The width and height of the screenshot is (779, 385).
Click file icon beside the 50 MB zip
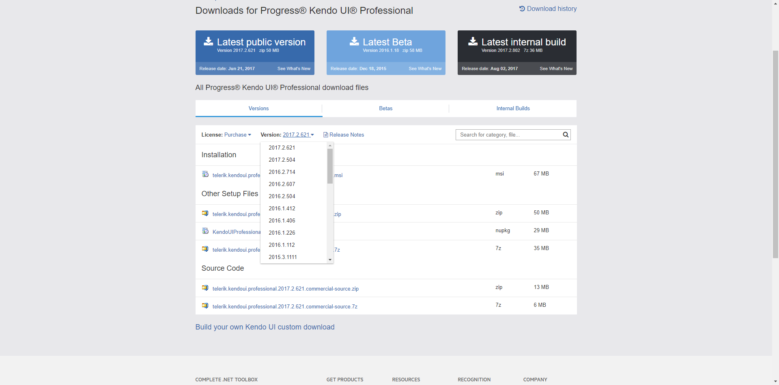(205, 213)
